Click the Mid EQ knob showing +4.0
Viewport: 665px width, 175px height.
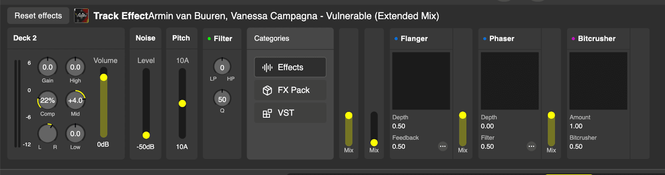pos(75,100)
